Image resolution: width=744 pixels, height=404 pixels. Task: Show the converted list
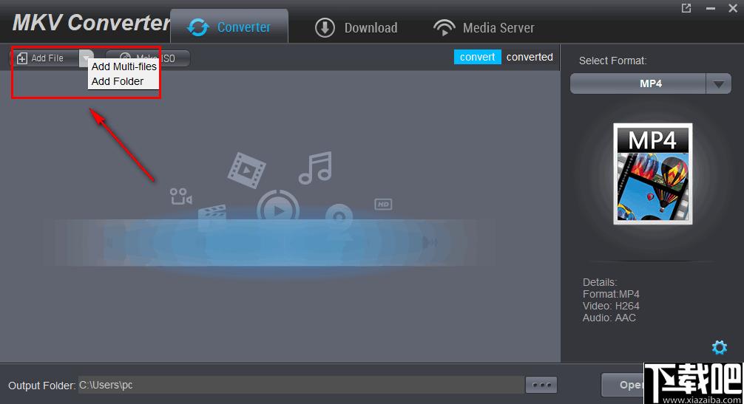coord(530,57)
